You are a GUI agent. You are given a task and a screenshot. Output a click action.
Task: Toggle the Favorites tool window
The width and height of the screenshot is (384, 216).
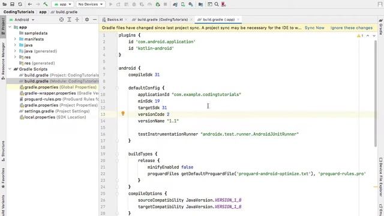coord(3,178)
